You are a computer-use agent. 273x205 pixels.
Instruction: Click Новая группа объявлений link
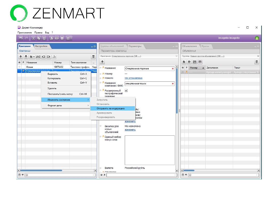207,56
